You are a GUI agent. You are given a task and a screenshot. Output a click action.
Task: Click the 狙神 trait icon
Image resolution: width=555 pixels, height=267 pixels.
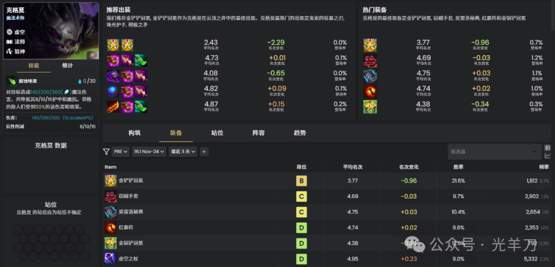pos(9,51)
